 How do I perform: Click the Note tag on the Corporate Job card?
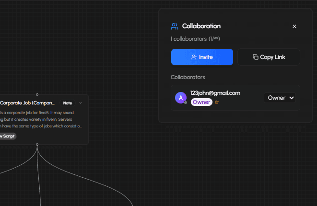[68, 103]
